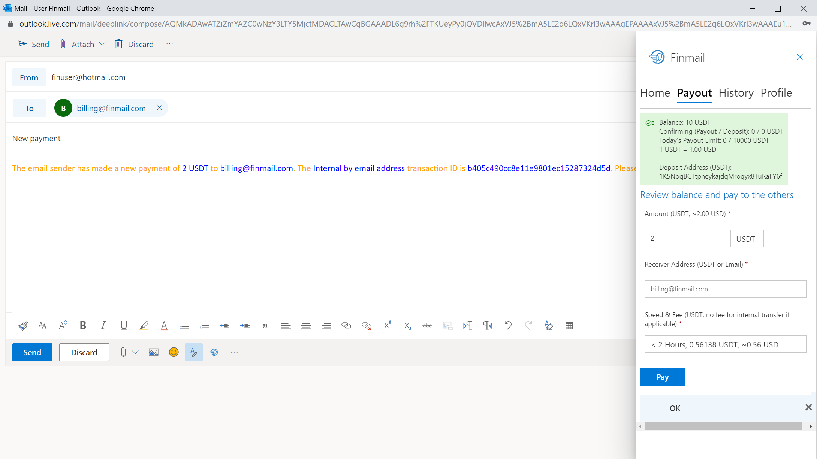Viewport: 817px width, 459px height.
Task: Decrease paragraph indent
Action: (224, 326)
